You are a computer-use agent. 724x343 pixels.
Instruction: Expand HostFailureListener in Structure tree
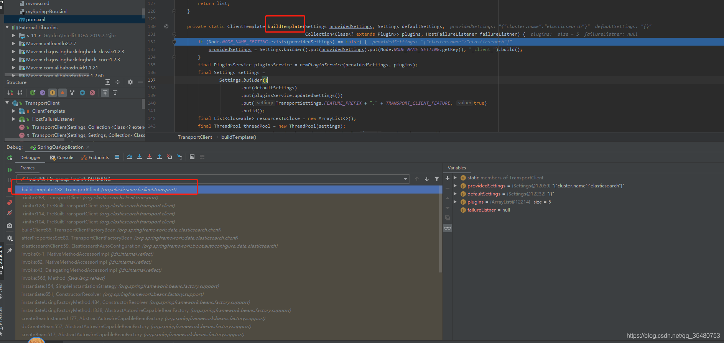[x=14, y=119]
